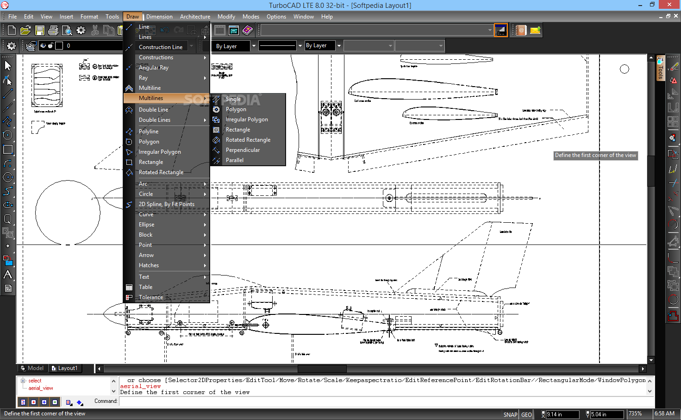681x420 pixels.
Task: Click the settings gear beside the layer toolbar
Action: [11, 46]
